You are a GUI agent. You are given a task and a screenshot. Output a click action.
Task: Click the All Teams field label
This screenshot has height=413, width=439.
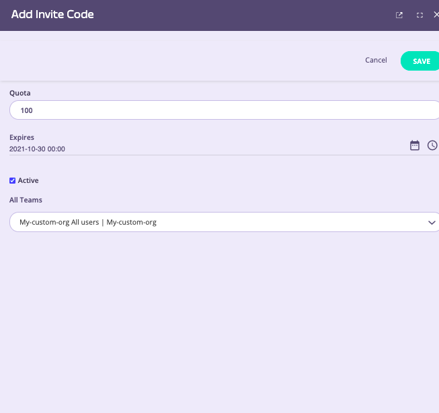pyautogui.click(x=26, y=200)
